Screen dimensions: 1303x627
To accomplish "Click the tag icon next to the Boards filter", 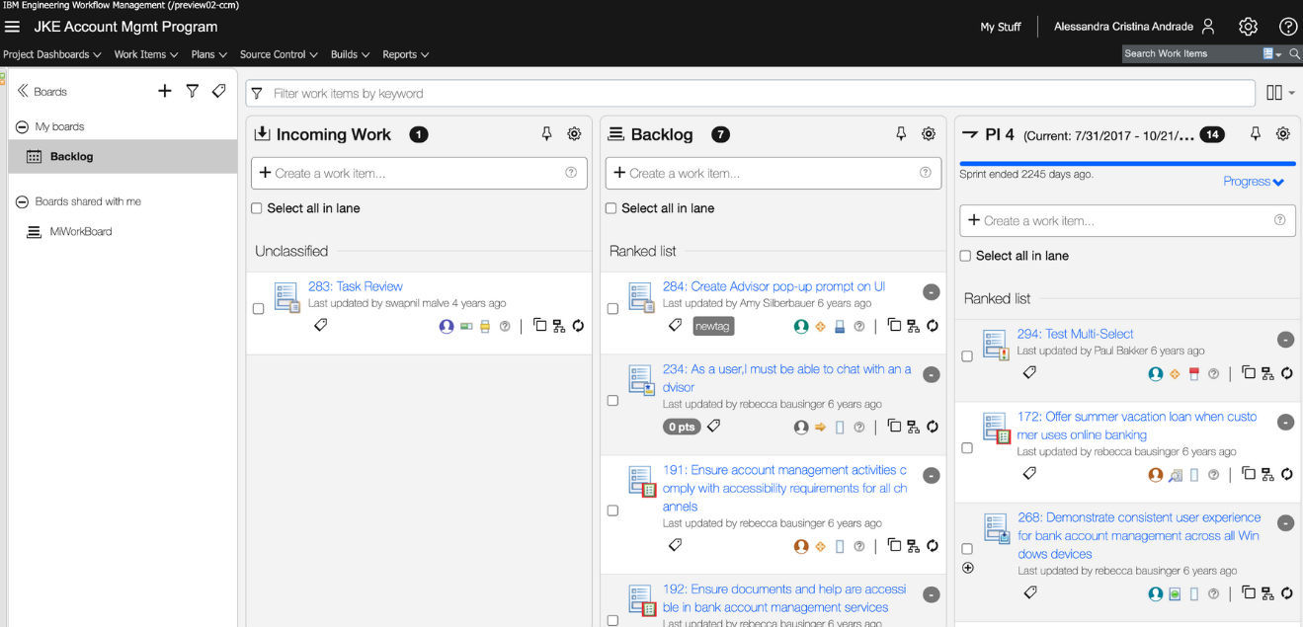I will [x=219, y=90].
